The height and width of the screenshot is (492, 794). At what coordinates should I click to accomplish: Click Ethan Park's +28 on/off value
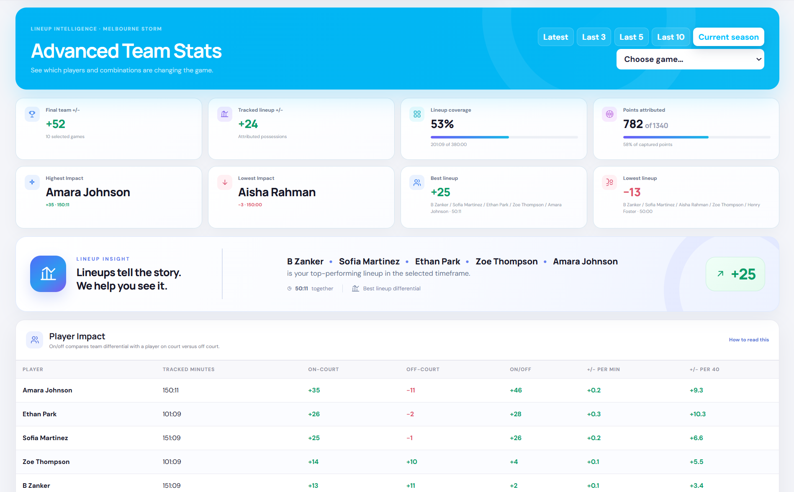click(516, 414)
